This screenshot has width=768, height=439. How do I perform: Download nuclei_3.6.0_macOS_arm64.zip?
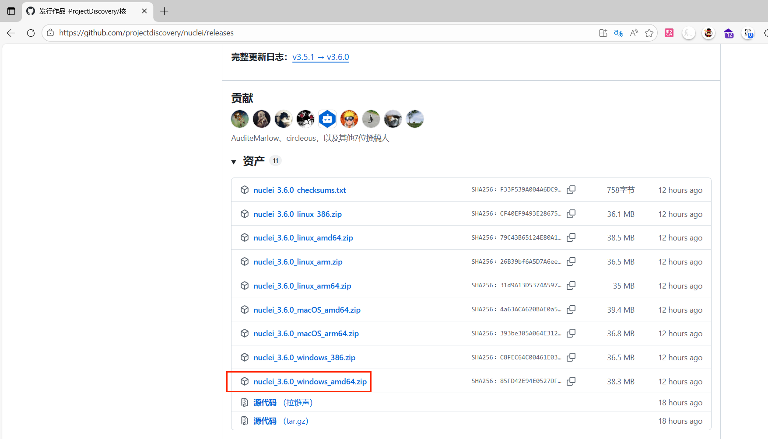(x=306, y=334)
